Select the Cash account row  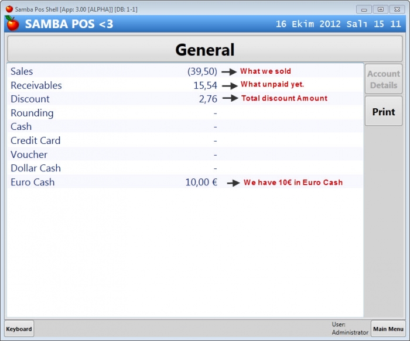185,126
